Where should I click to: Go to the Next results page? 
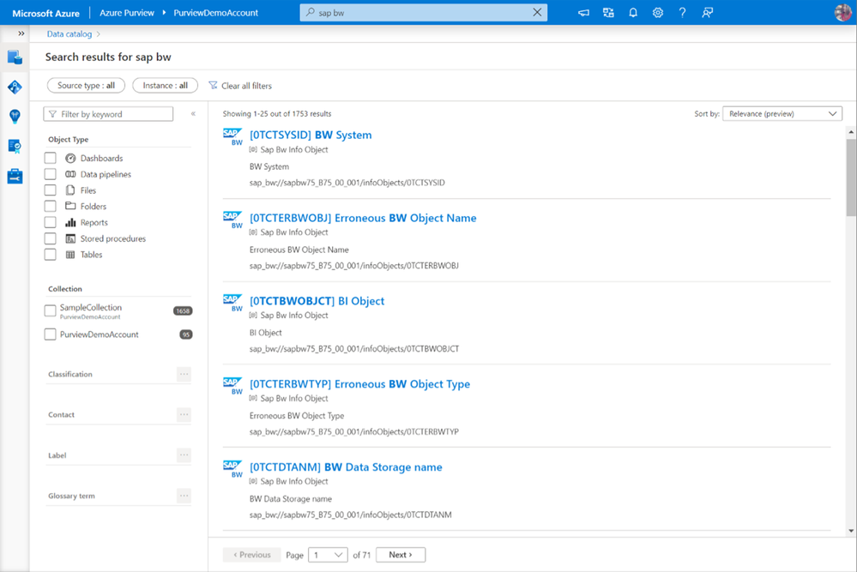click(x=401, y=555)
